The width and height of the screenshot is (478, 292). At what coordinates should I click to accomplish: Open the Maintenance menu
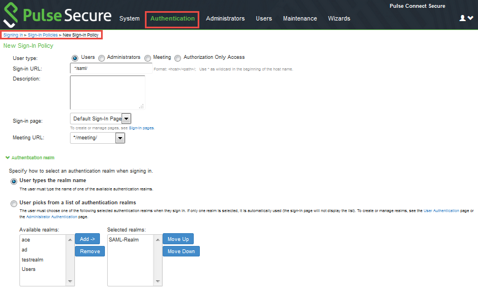[x=300, y=18]
